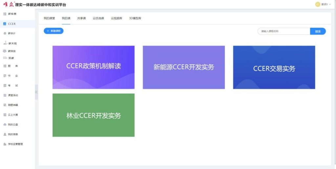Open 学校运营管理 in the sidebar
Viewport: 336px width, 169px height.
[x=5, y=144]
